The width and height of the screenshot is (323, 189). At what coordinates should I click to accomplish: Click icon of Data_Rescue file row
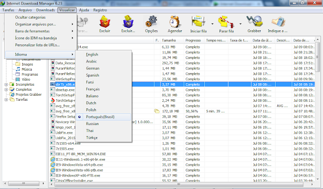[52, 63]
